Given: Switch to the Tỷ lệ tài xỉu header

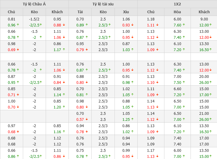Looking at the screenshot, I should pyautogui.click(x=103, y=4).
